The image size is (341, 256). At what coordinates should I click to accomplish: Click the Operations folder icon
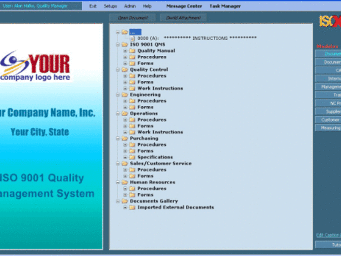click(x=125, y=114)
